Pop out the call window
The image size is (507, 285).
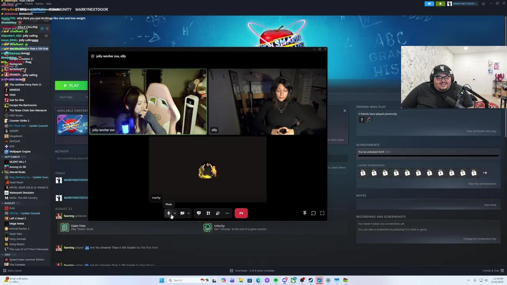pos(313,213)
